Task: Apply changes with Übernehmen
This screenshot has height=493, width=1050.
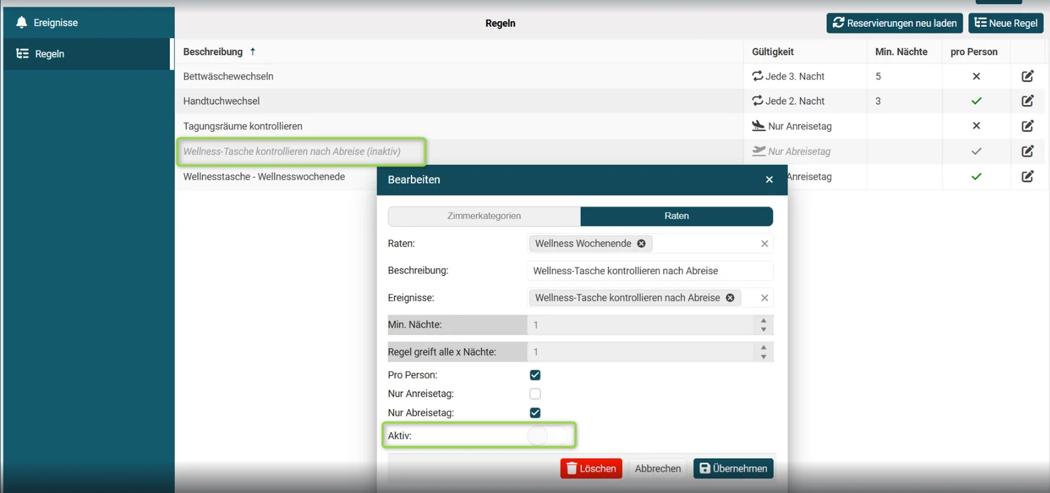Action: click(733, 469)
